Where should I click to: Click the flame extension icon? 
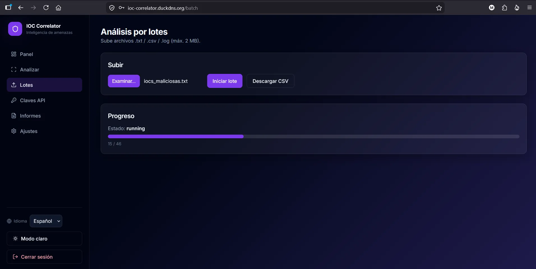click(x=517, y=8)
